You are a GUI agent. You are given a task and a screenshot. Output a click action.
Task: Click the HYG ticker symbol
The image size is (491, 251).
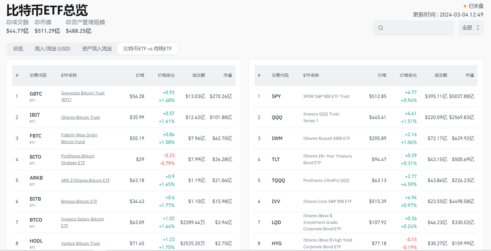[x=277, y=243]
